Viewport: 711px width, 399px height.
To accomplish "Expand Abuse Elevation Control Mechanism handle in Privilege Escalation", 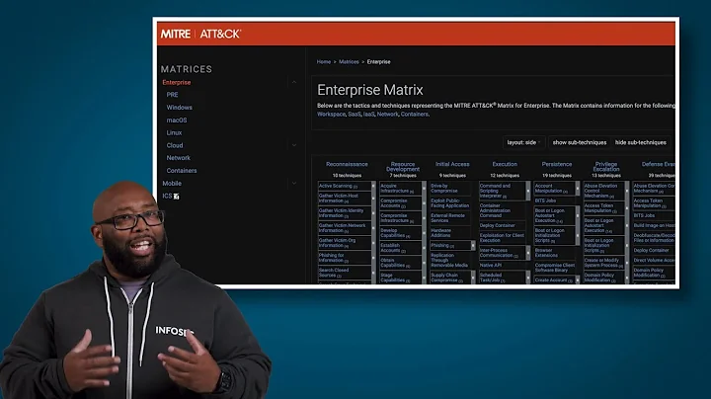I will click(x=627, y=191).
